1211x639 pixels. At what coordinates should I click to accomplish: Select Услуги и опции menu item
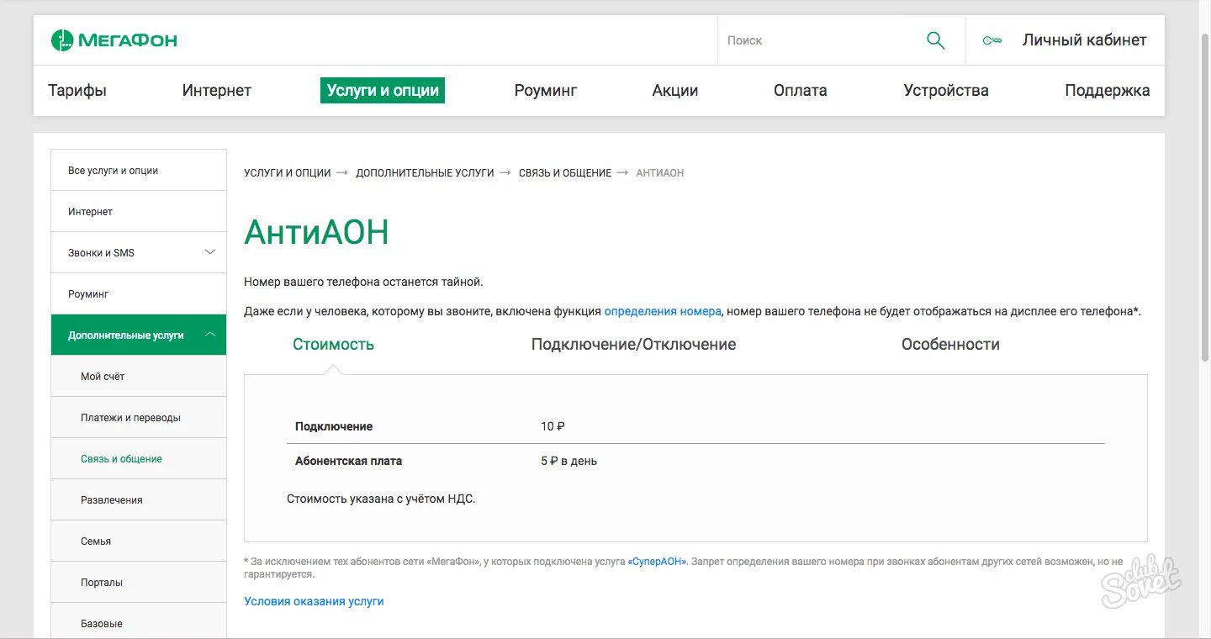[x=383, y=90]
